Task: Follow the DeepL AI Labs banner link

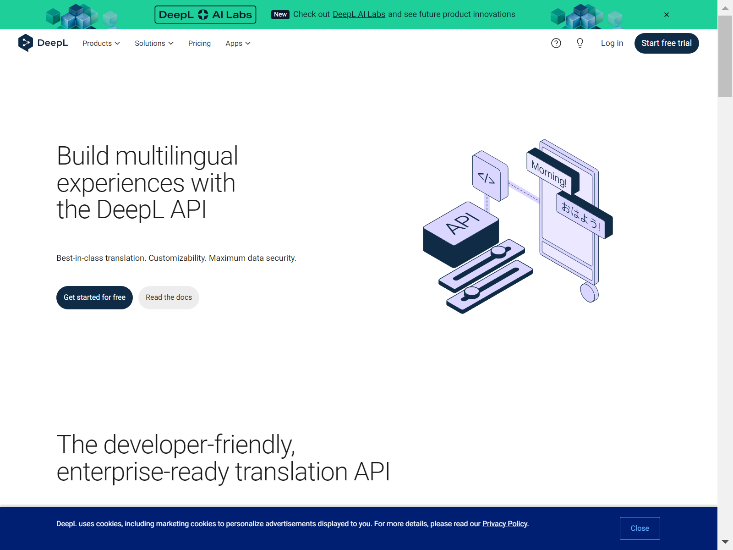Action: 359,14
